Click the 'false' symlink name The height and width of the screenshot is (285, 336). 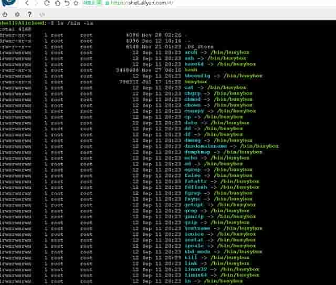point(193,175)
